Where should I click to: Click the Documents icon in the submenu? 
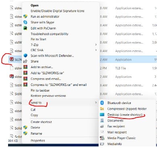coord(102,121)
